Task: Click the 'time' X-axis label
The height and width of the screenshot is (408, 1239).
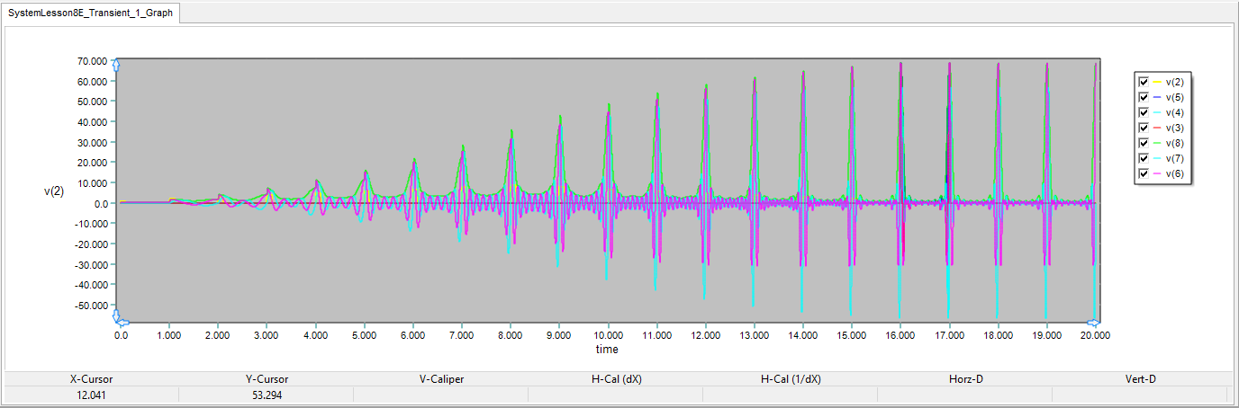Action: pos(607,349)
